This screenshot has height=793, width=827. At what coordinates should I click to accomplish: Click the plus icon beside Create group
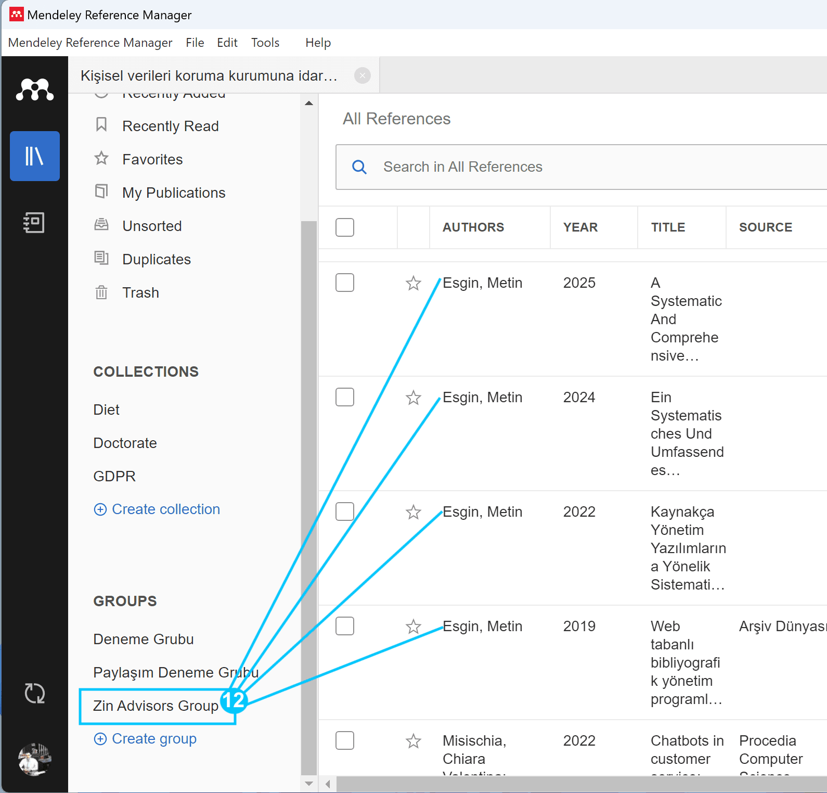(x=100, y=739)
